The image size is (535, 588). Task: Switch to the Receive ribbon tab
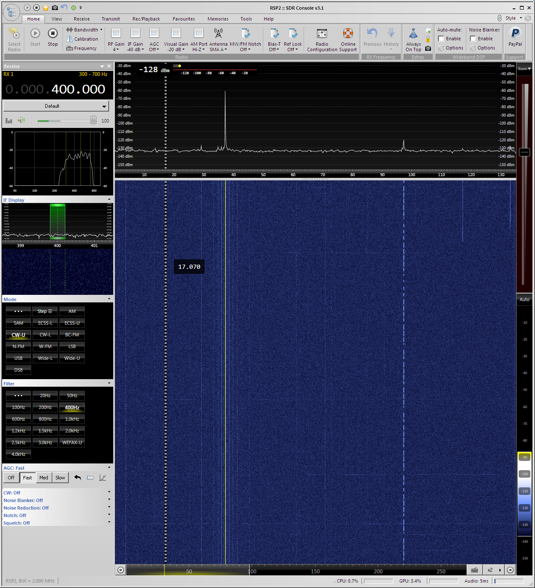[81, 19]
